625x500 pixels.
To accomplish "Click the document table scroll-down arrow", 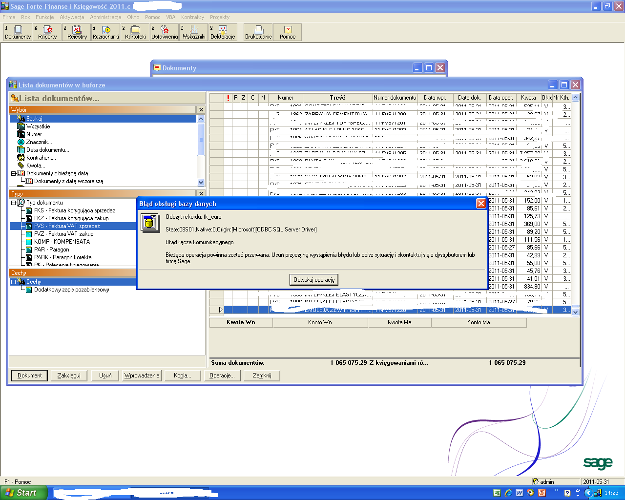I will pos(575,312).
